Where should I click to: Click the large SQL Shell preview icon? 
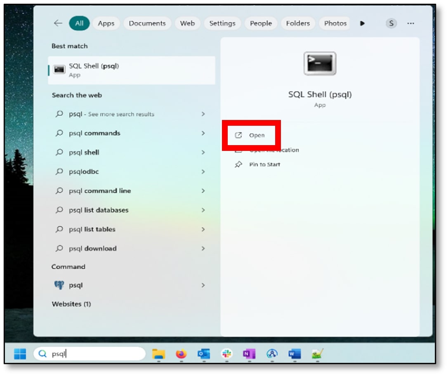pyautogui.click(x=320, y=63)
